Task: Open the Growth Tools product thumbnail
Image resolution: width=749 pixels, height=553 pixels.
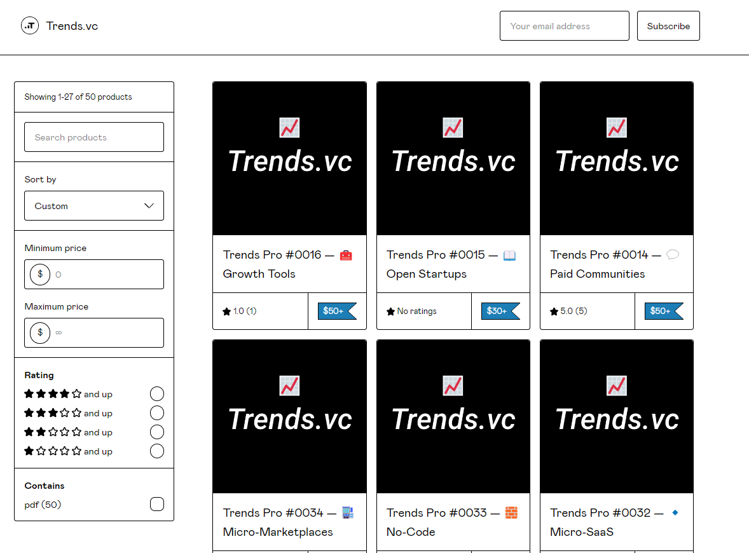Action: tap(289, 158)
